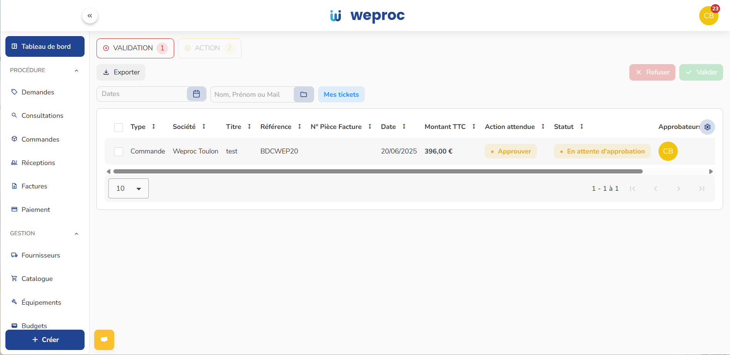730x355 pixels.
Task: Select the Équipements wrench icon
Action: click(14, 302)
